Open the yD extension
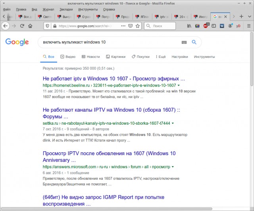This screenshot has width=254, height=211. [238, 26]
